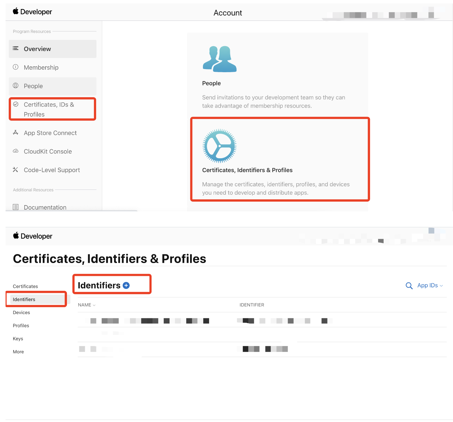Click the Account page title

pyautogui.click(x=228, y=13)
